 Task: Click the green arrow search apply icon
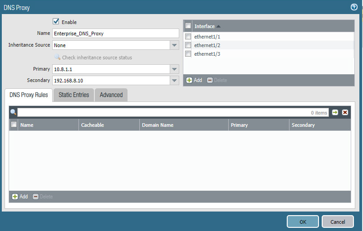point(335,112)
